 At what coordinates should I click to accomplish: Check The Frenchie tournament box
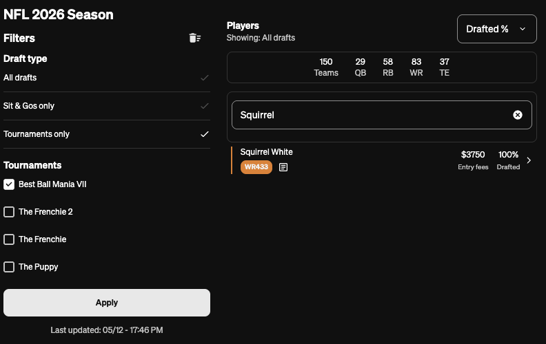point(9,239)
